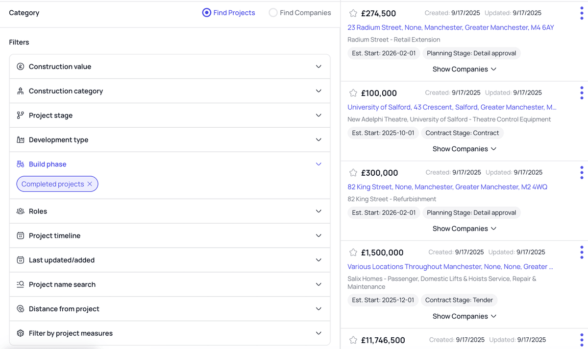The image size is (588, 349).
Task: Open options menu for University of Salford project
Action: coord(582,93)
